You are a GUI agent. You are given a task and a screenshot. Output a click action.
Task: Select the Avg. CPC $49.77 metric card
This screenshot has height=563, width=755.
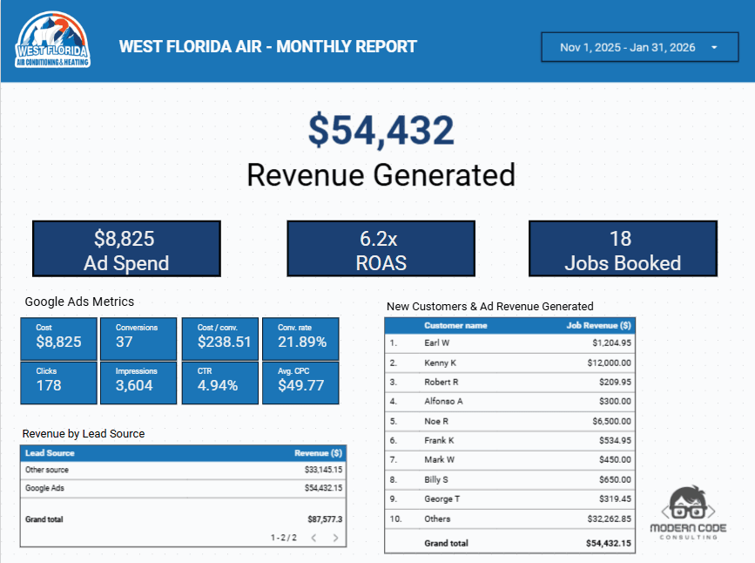pos(300,383)
